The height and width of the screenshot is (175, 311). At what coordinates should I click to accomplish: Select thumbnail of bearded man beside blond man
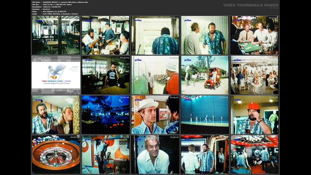pos(56,115)
